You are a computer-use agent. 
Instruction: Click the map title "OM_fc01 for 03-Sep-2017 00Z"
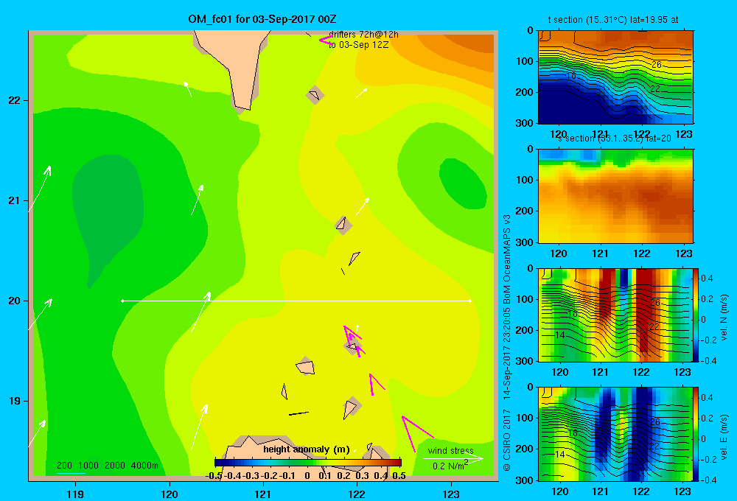pyautogui.click(x=262, y=19)
